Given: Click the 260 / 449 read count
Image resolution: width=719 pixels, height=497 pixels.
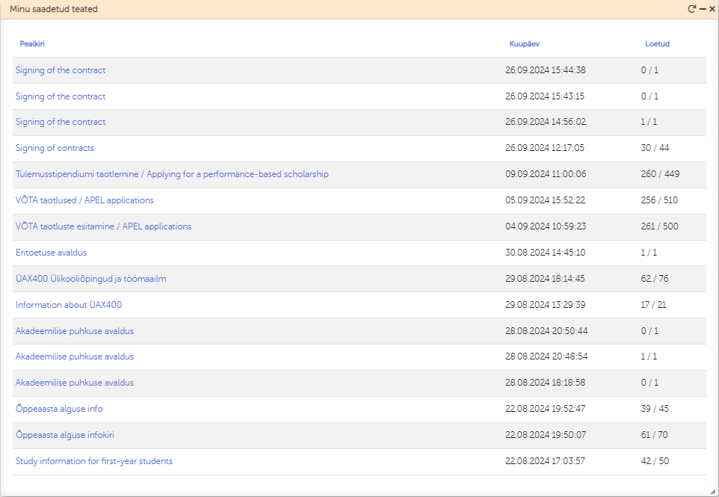Looking at the screenshot, I should [x=660, y=174].
